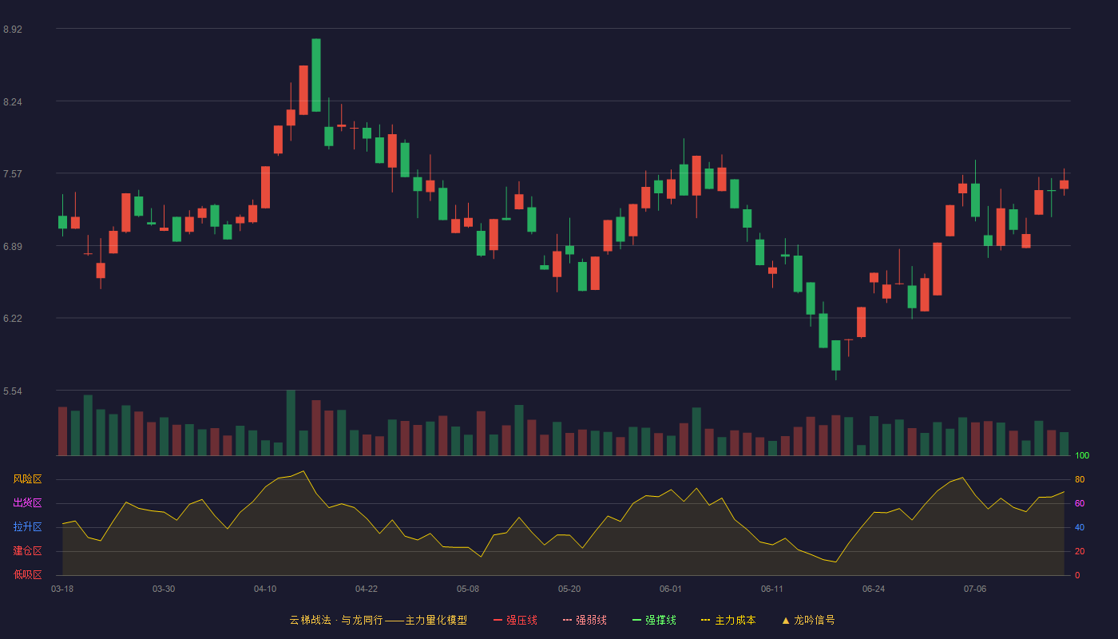The height and width of the screenshot is (639, 1118).
Task: Click the 03-18 date label
Action: 62,589
